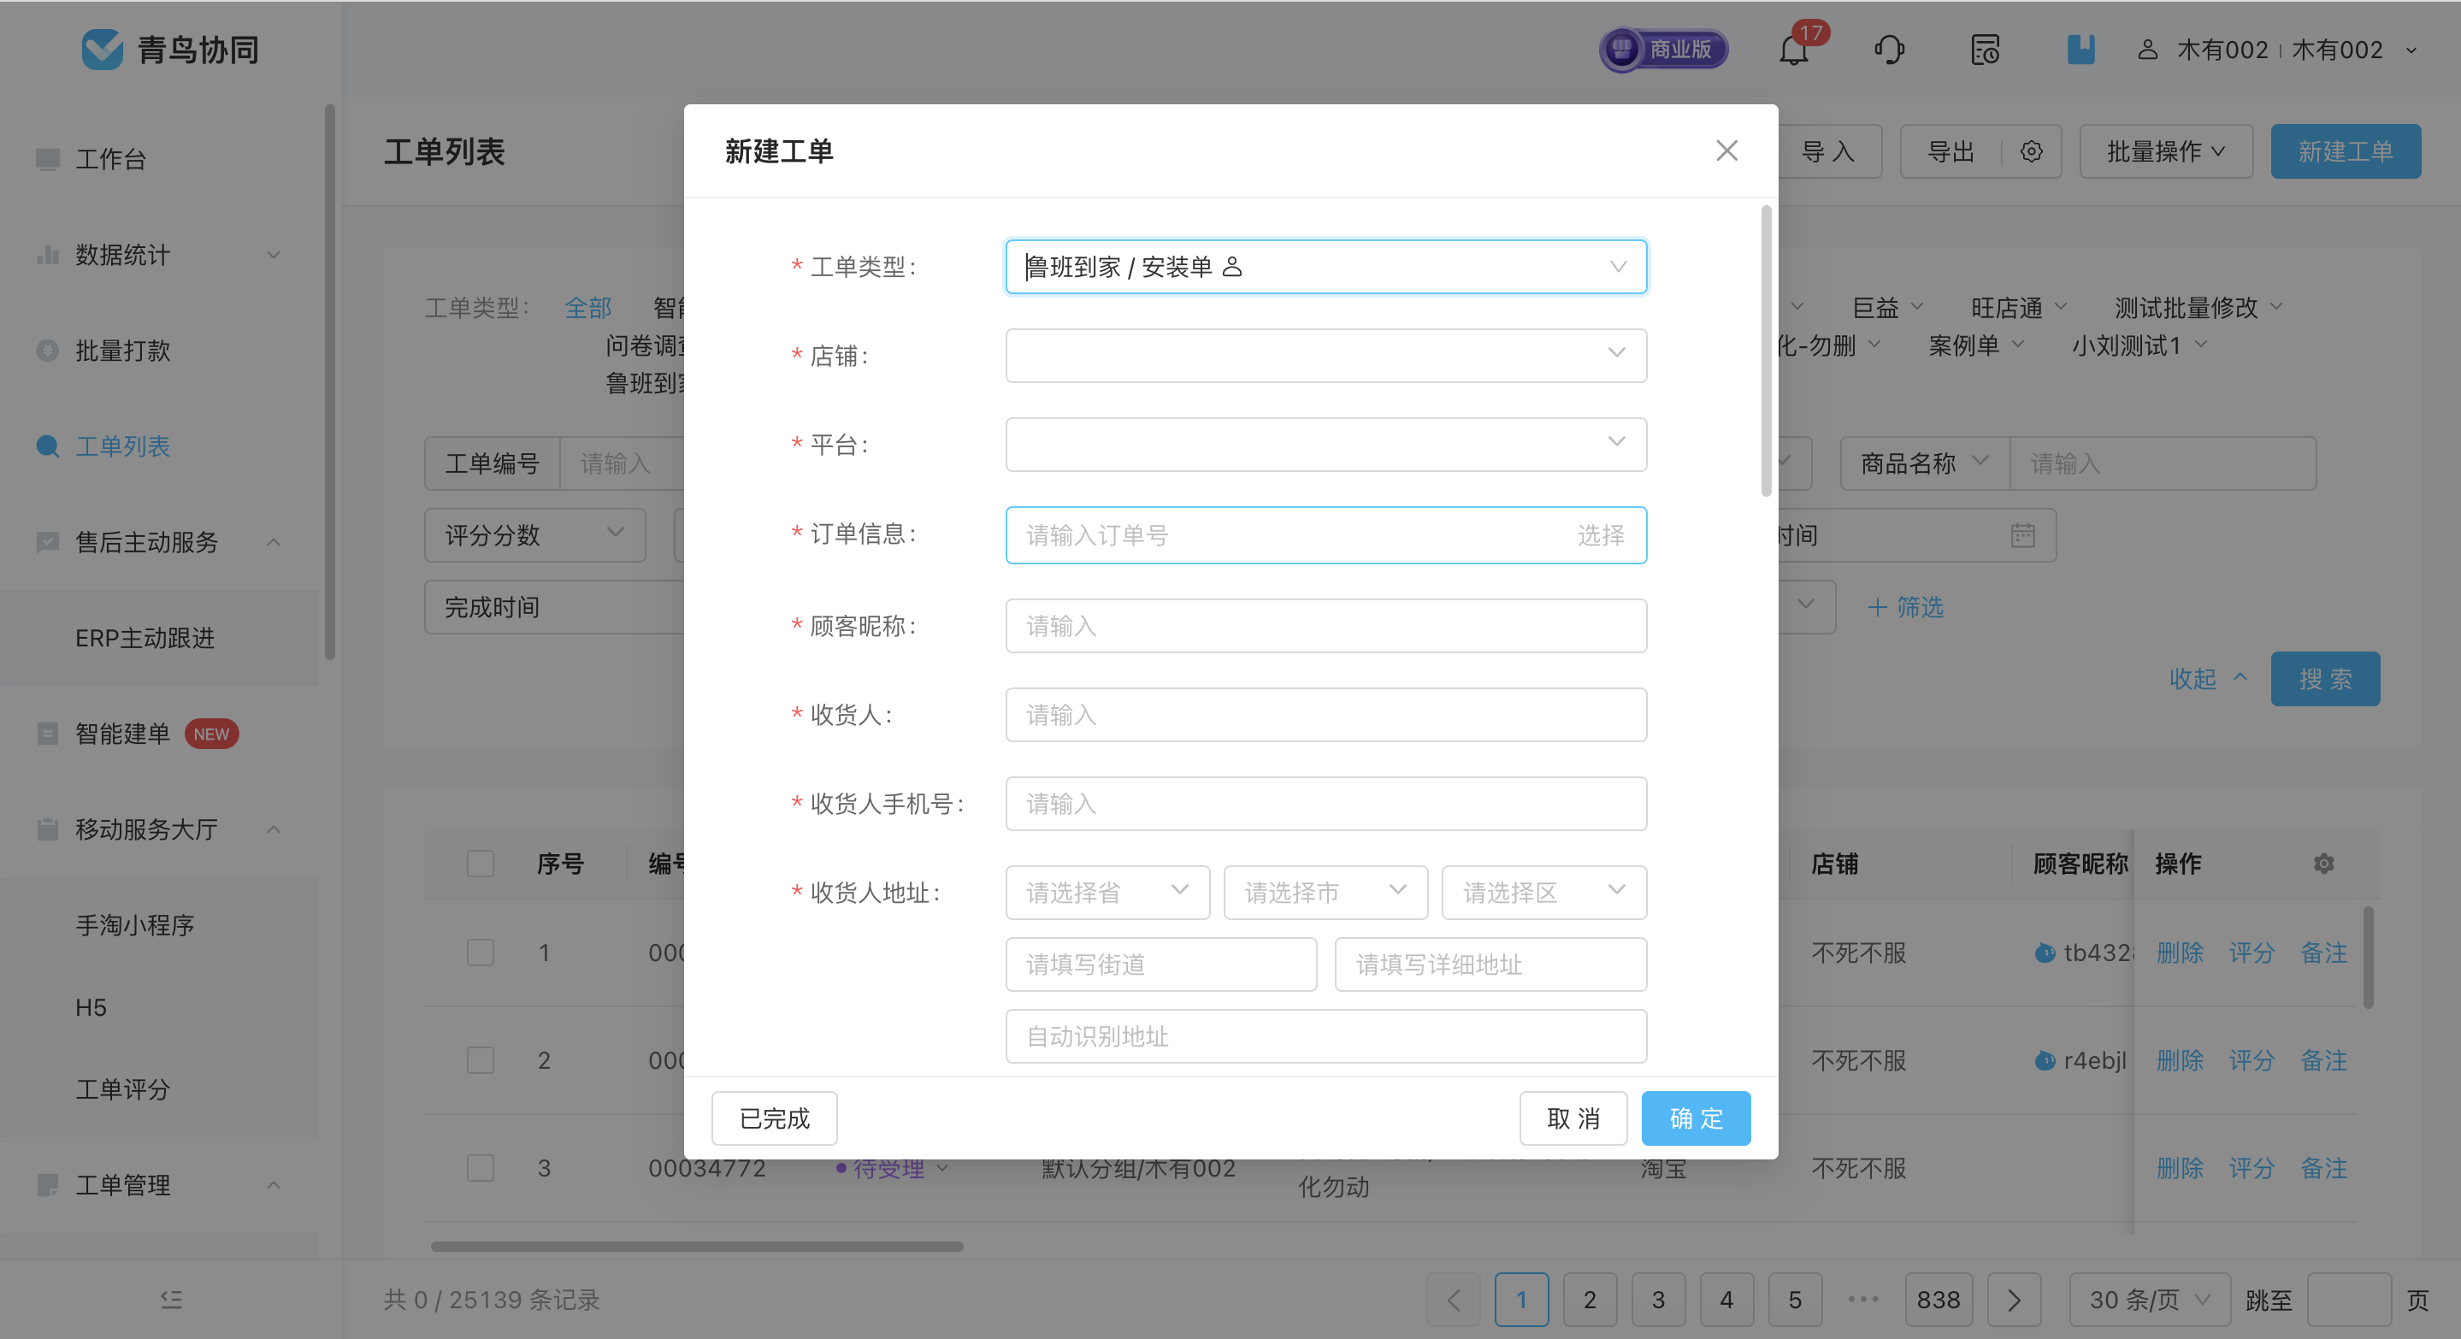Open H5 in the sidebar
This screenshot has width=2461, height=1339.
(91, 1007)
